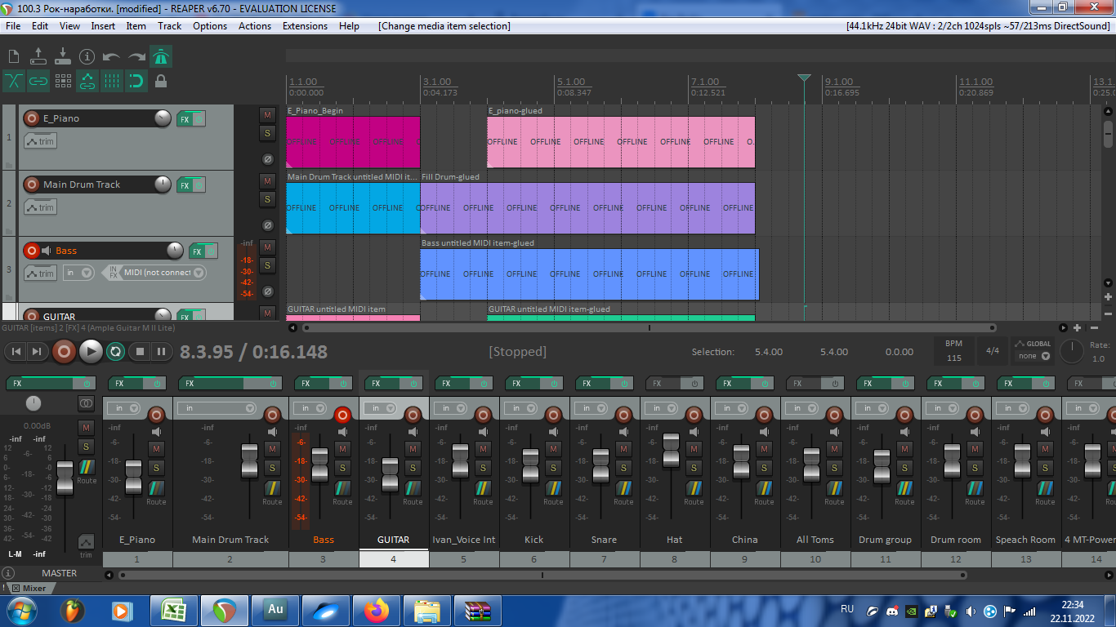Viewport: 1116px width, 627px height.
Task: Click the transport Pause button
Action: (161, 352)
